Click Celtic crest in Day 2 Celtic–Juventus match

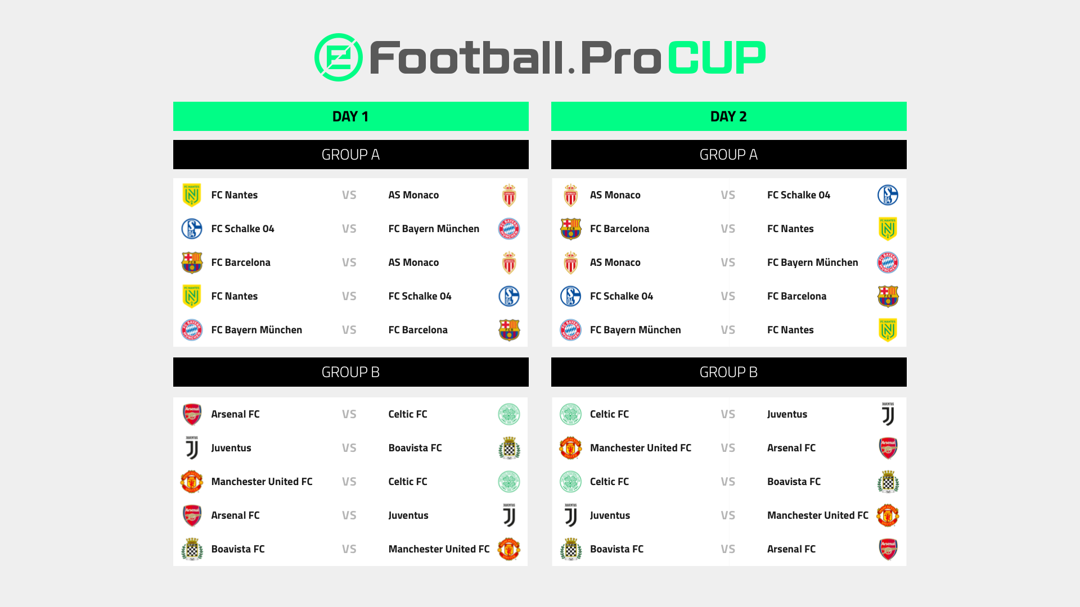click(x=570, y=414)
